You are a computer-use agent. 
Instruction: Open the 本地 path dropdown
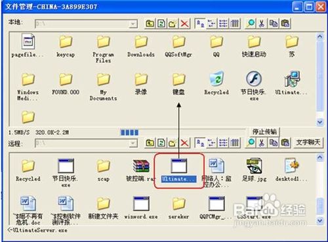(133, 24)
